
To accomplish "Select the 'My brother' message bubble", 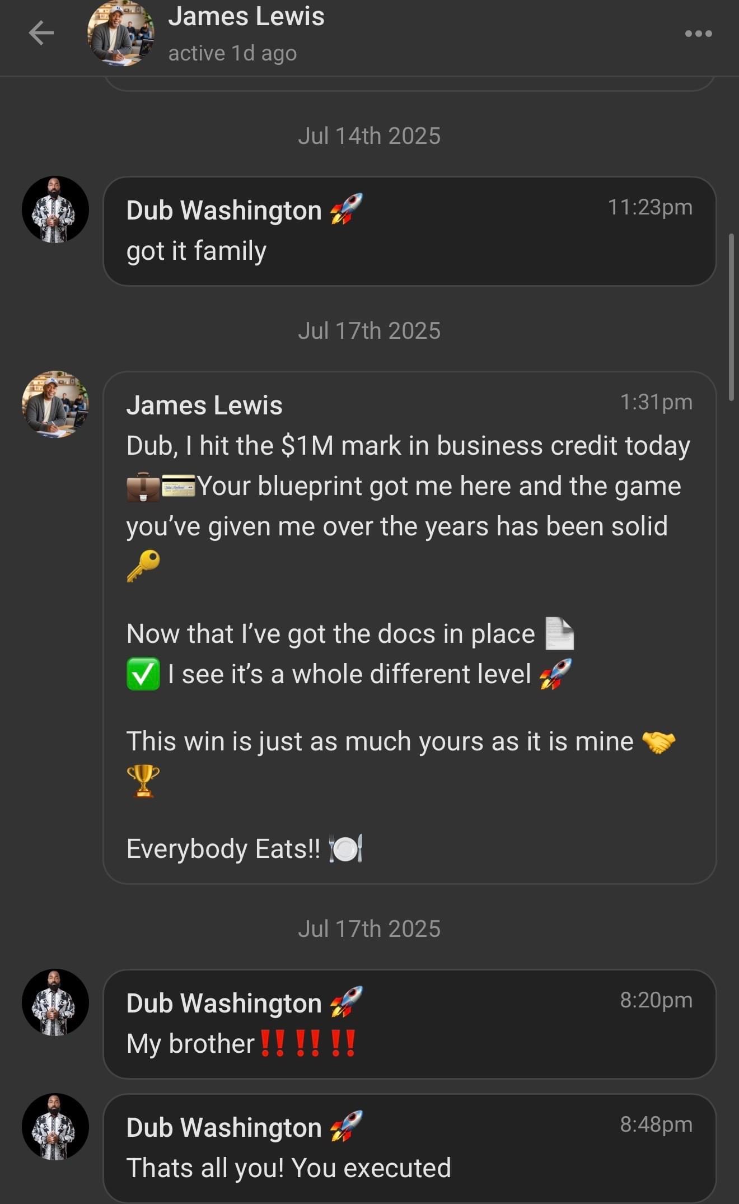I will pyautogui.click(x=409, y=1024).
